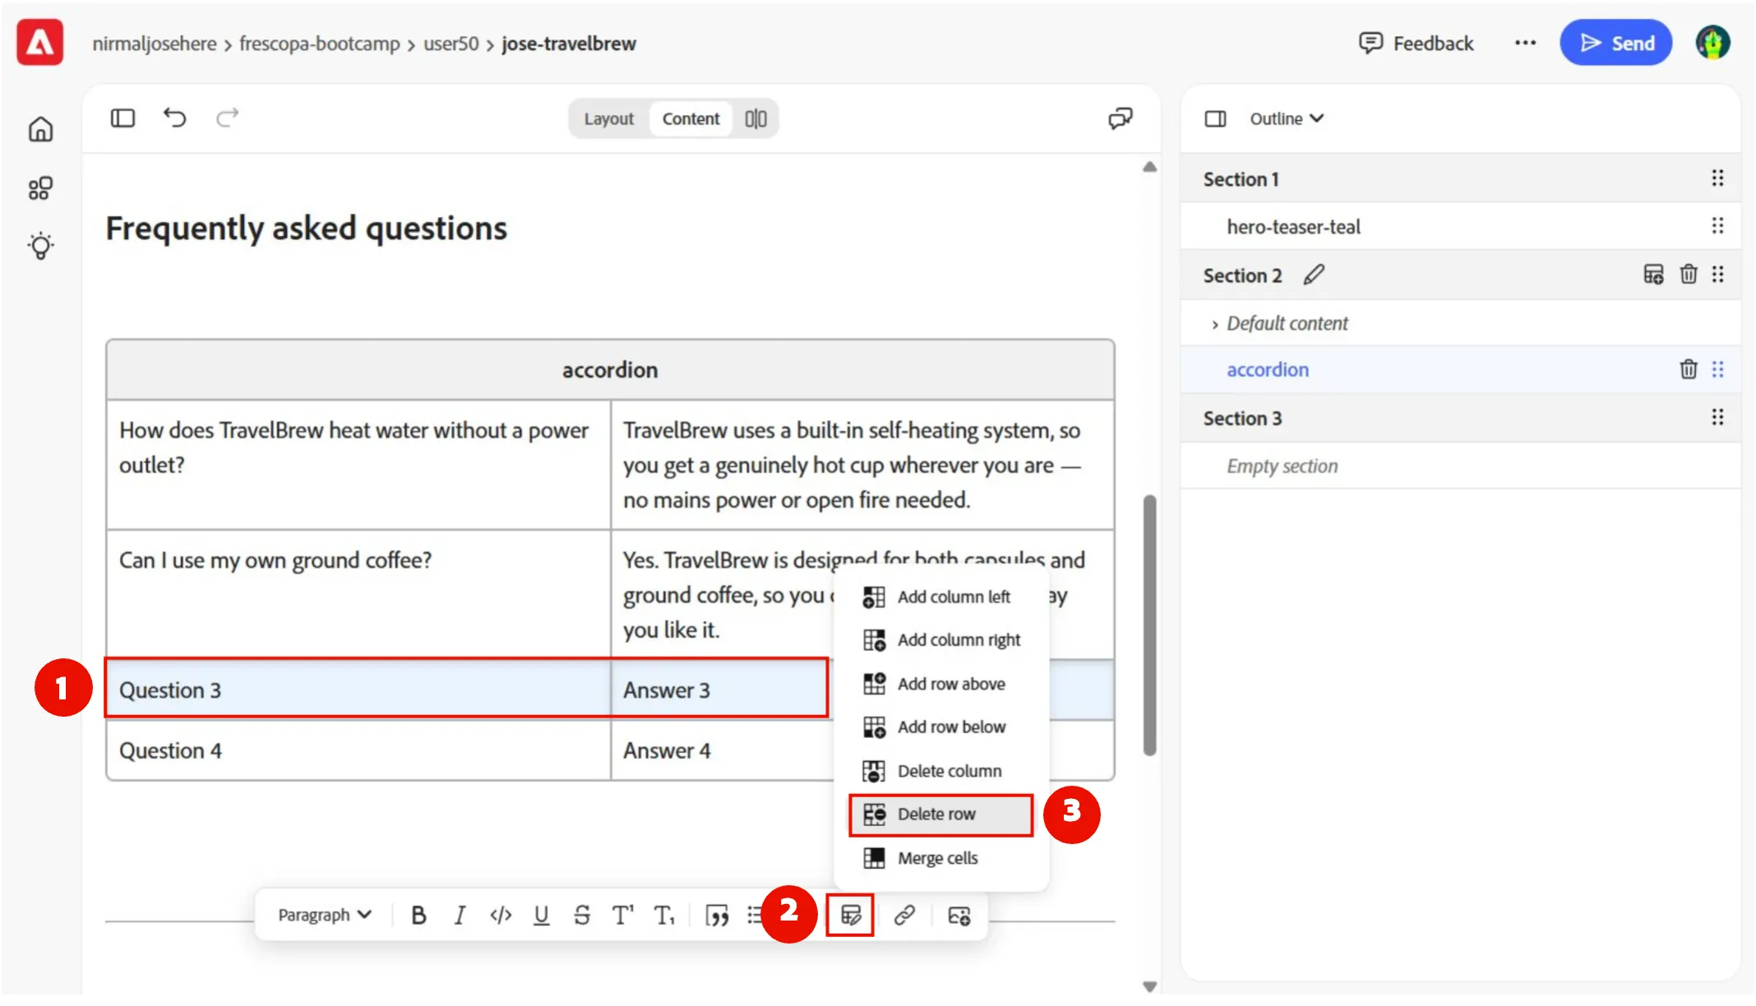Click the Send button

1616,43
